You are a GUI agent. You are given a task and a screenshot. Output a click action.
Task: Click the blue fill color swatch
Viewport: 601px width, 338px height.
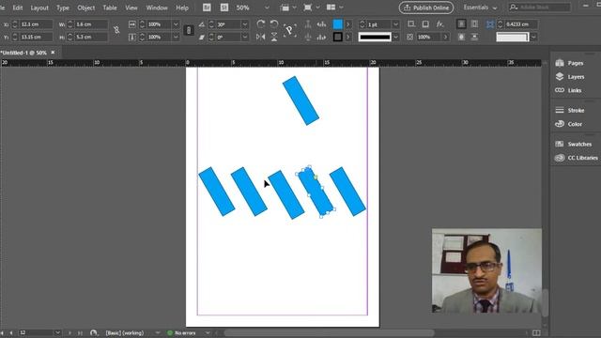338,24
